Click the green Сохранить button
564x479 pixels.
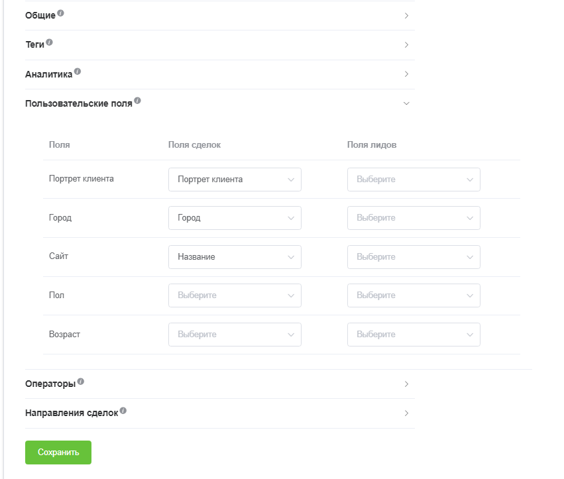tap(58, 452)
